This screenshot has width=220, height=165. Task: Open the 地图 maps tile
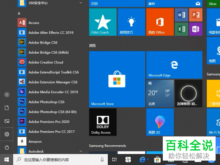click(213, 51)
